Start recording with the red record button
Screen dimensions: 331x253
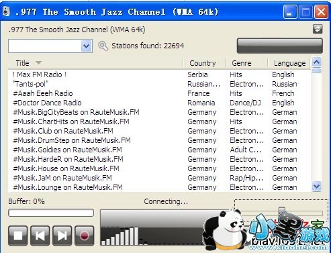tap(85, 236)
